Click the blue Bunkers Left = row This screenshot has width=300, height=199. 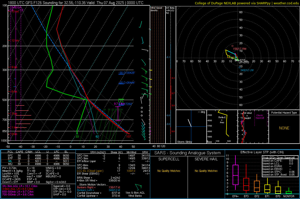(99, 190)
